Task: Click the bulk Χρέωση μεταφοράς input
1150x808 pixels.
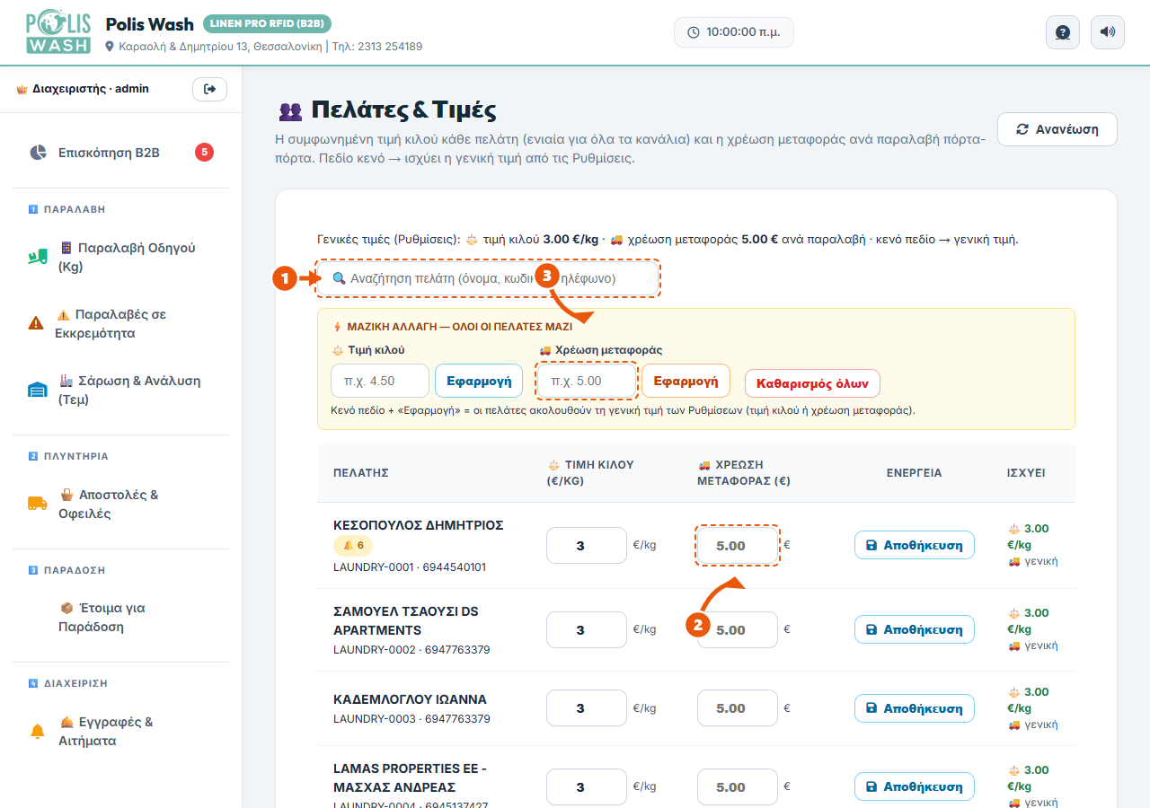Action: [587, 381]
